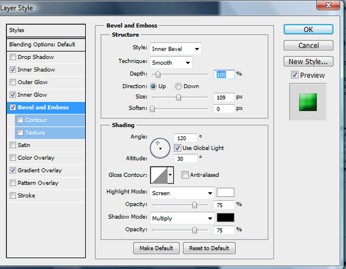
Task: Click the Highlight Opacity input field
Action: click(x=224, y=205)
